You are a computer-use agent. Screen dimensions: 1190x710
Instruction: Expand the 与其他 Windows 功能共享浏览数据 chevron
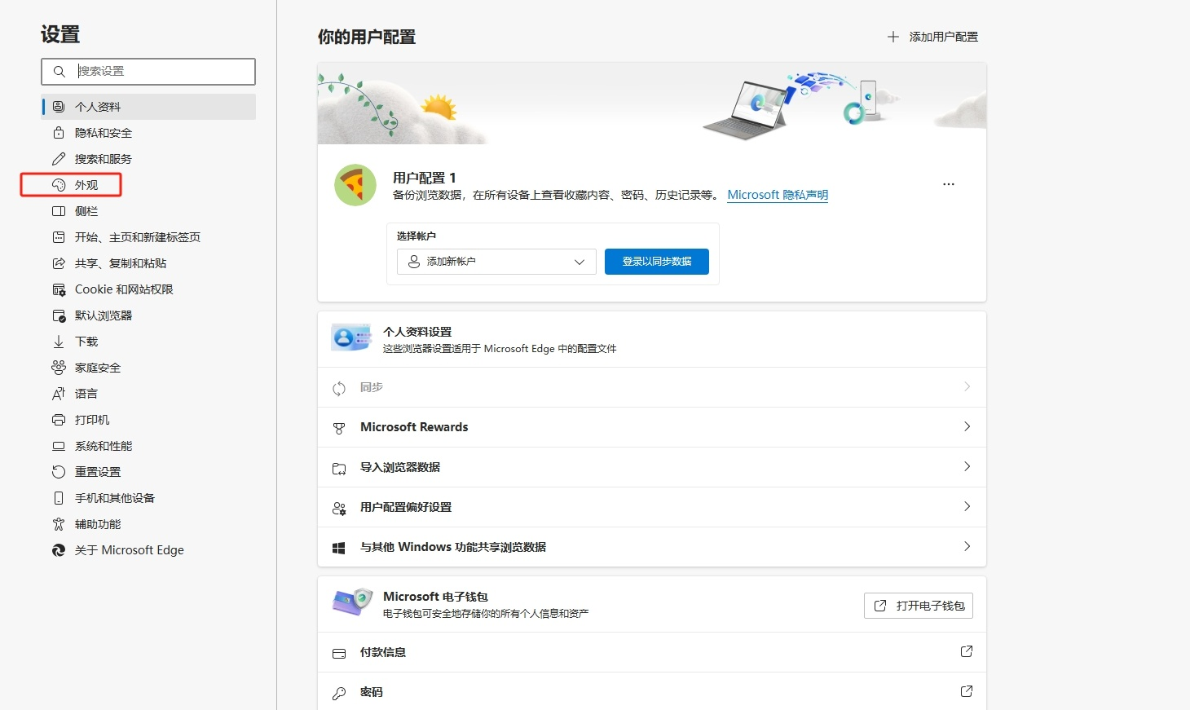click(967, 546)
